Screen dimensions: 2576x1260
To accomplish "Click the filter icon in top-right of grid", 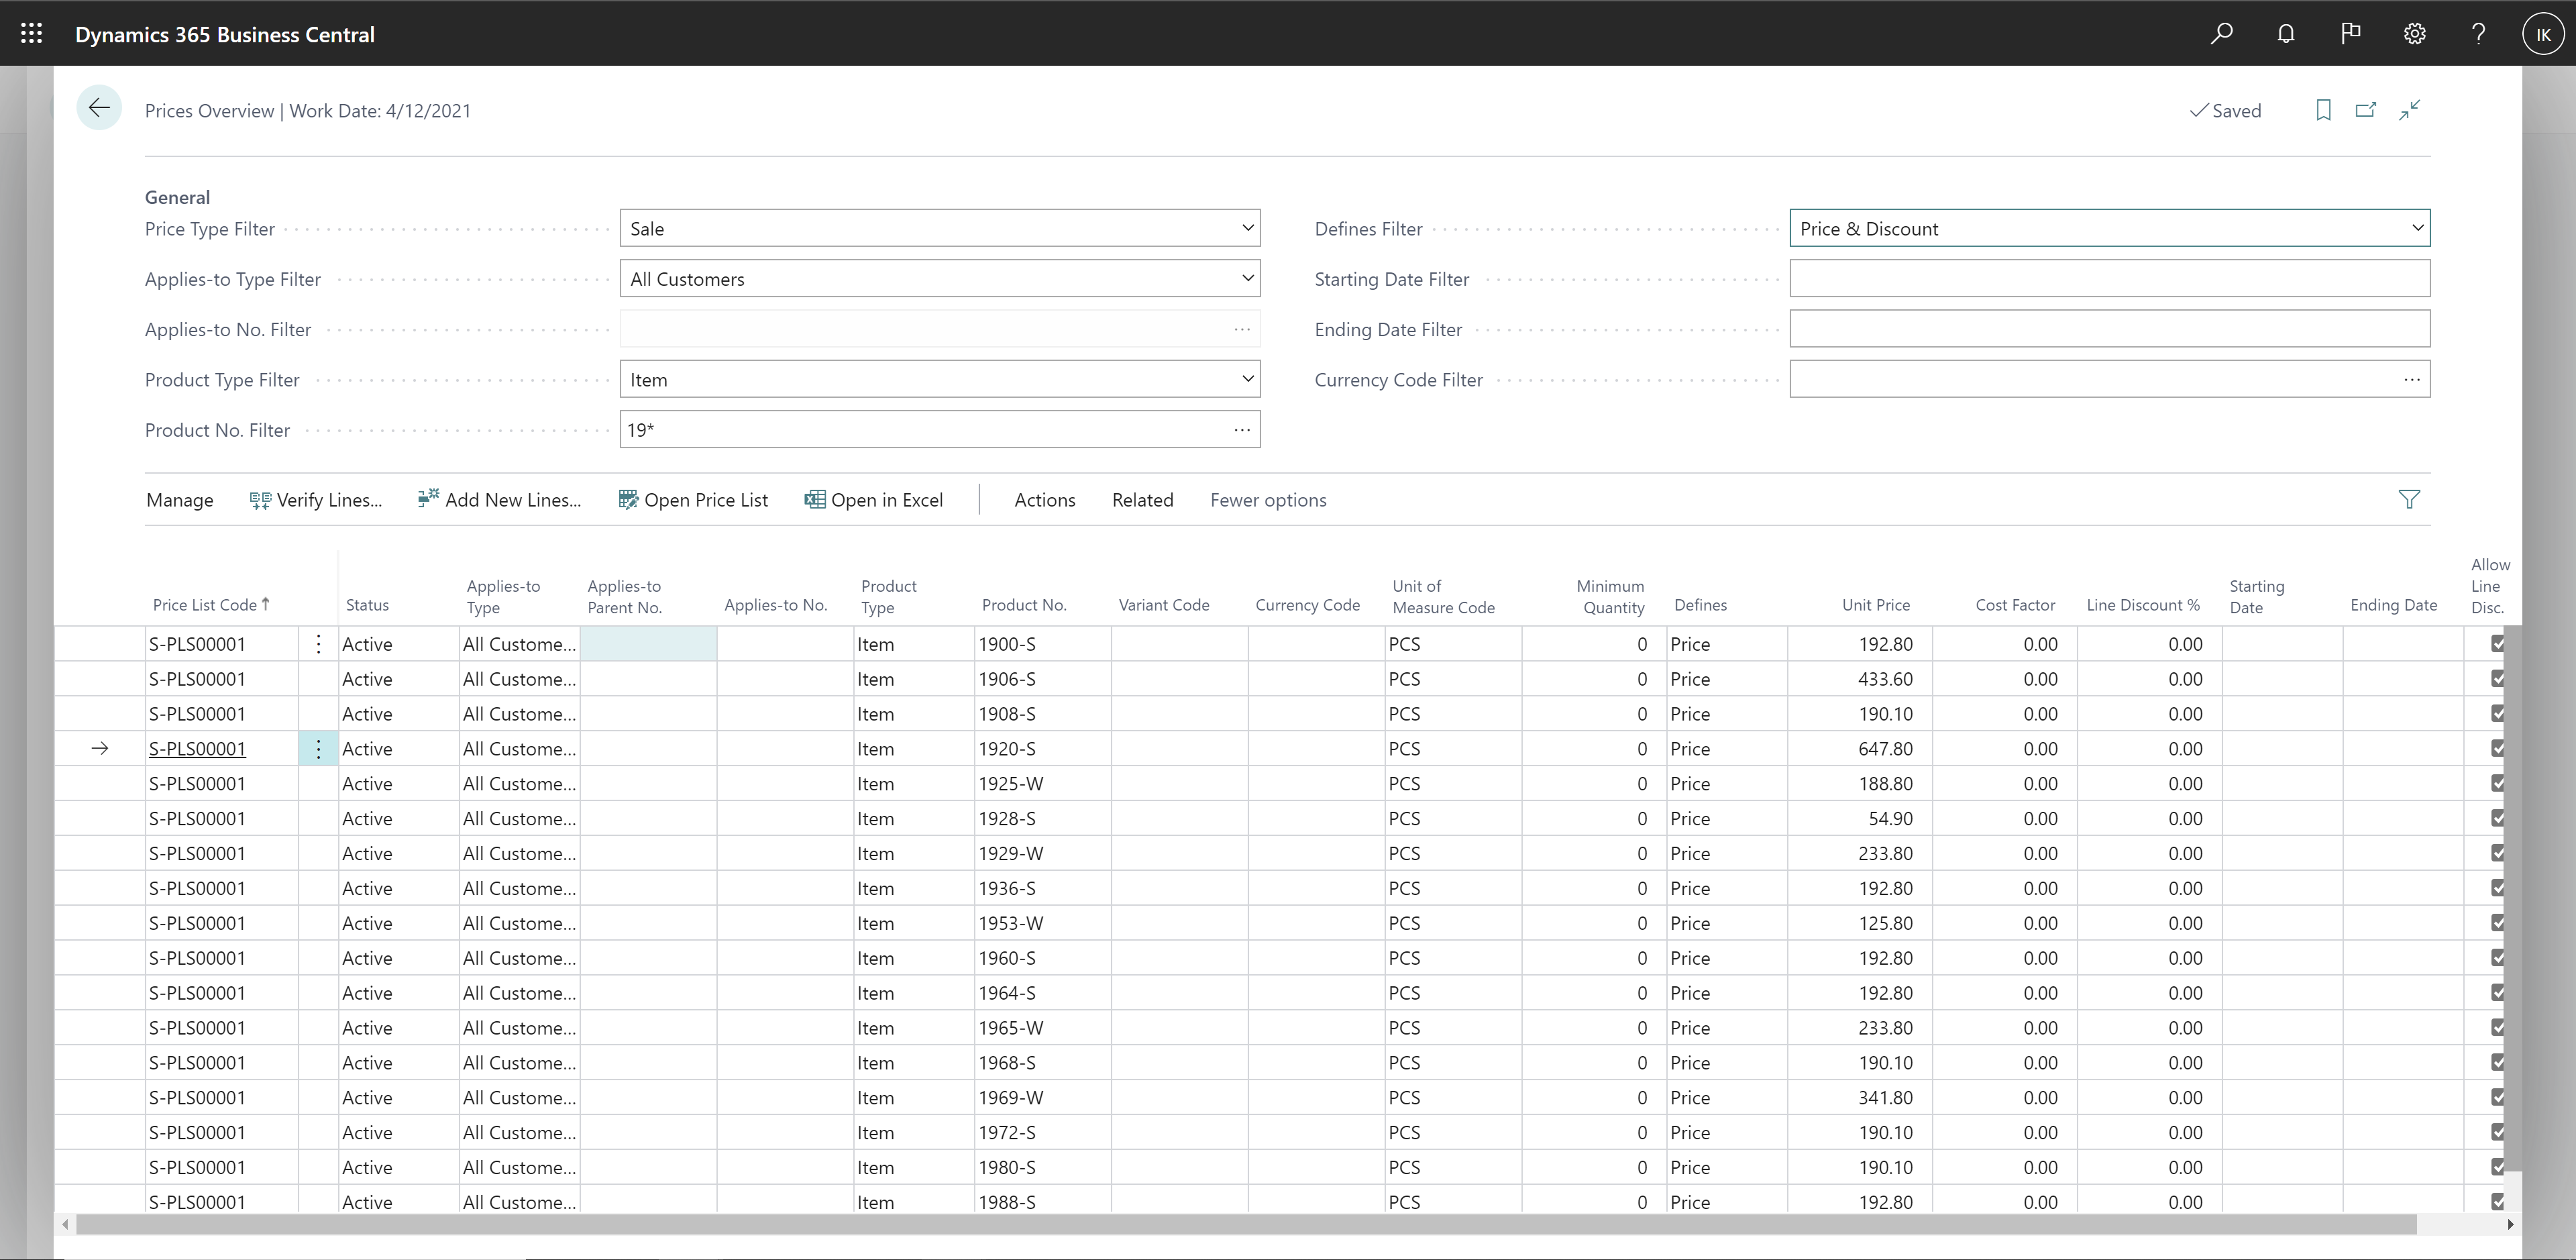I will [x=2410, y=499].
